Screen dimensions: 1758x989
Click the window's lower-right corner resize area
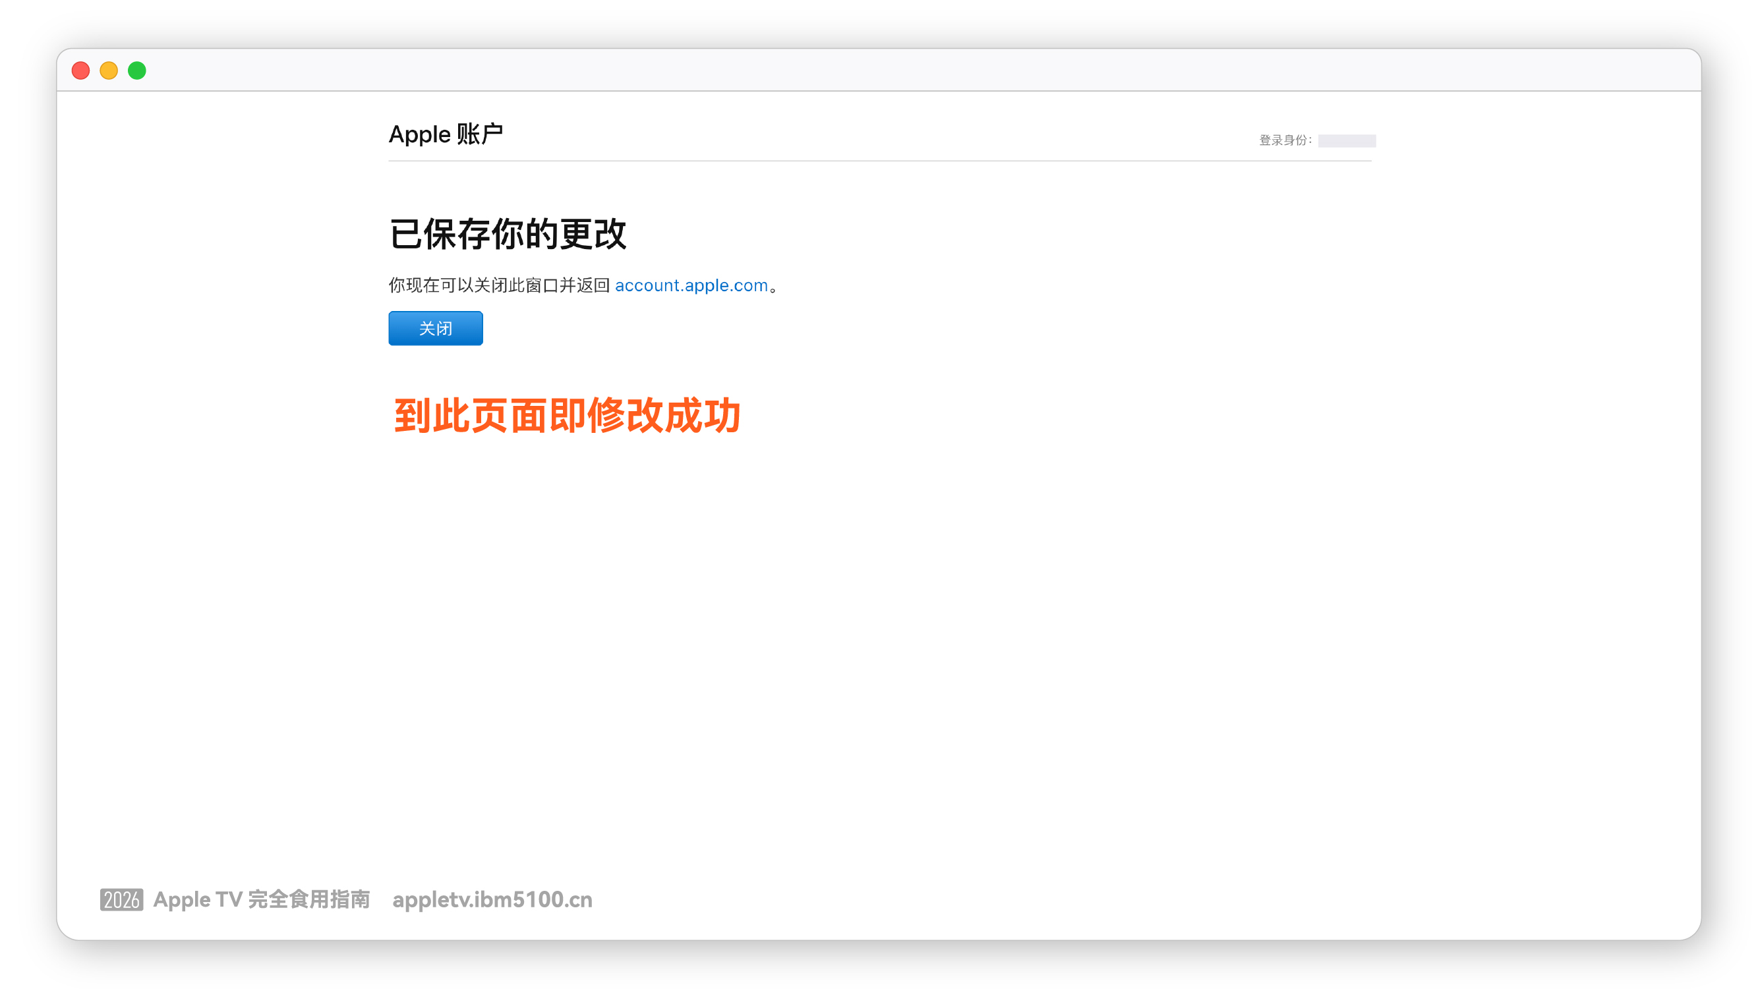[1695, 934]
